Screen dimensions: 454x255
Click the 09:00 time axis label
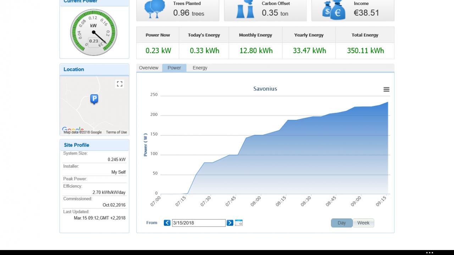pos(356,201)
